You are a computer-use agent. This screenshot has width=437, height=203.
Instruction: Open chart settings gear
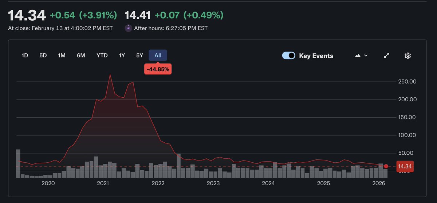coord(408,56)
